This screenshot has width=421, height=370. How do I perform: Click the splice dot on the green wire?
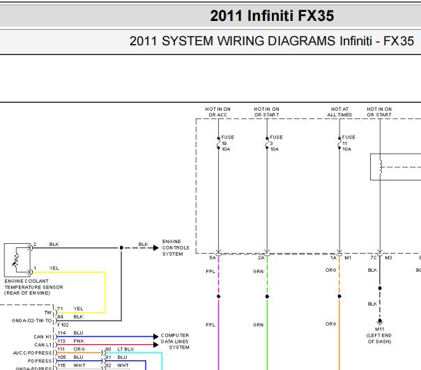[267, 296]
